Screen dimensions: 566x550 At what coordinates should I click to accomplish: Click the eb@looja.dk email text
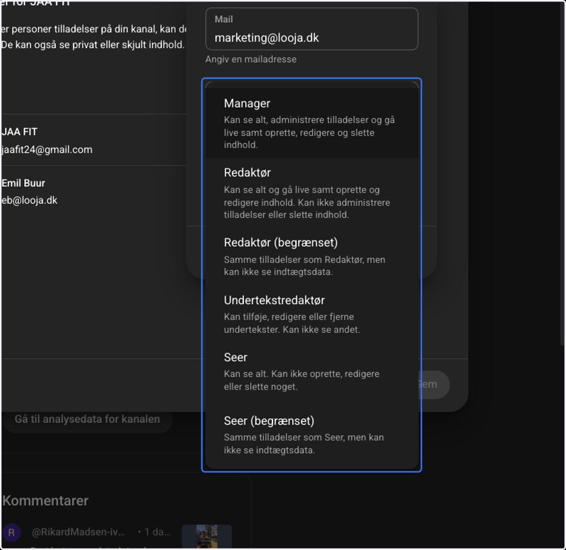pyautogui.click(x=29, y=200)
